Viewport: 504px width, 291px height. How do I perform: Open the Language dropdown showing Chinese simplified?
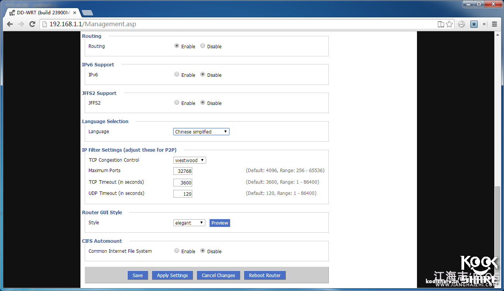click(201, 132)
